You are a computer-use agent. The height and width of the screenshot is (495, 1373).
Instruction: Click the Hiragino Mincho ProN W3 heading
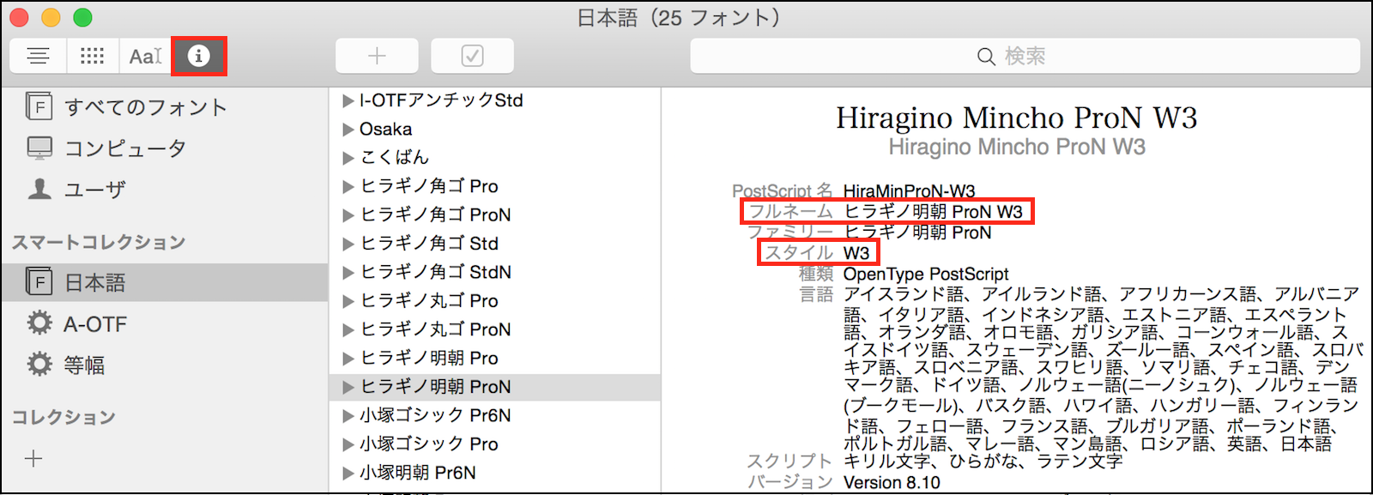click(1017, 118)
